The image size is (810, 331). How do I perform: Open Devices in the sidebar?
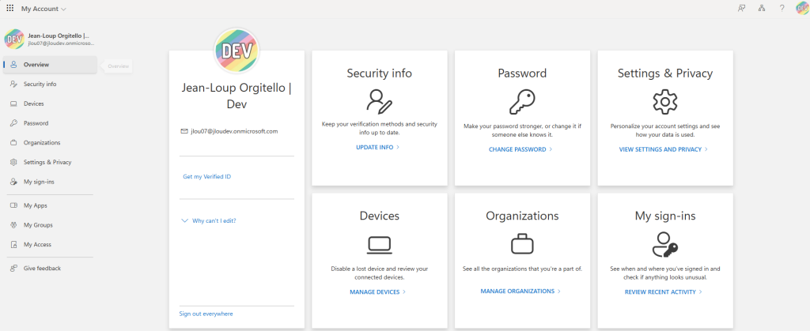point(50,103)
